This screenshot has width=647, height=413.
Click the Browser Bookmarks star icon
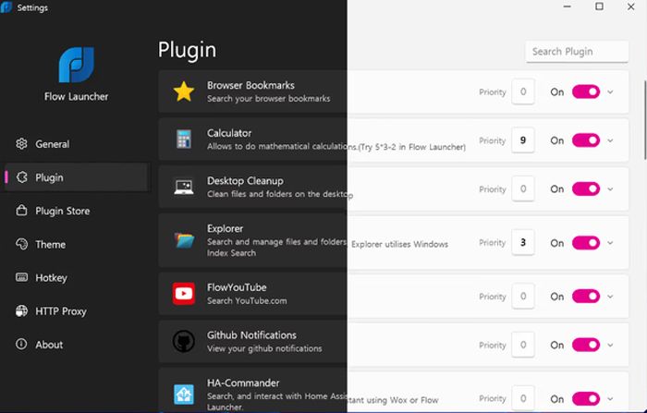(184, 91)
